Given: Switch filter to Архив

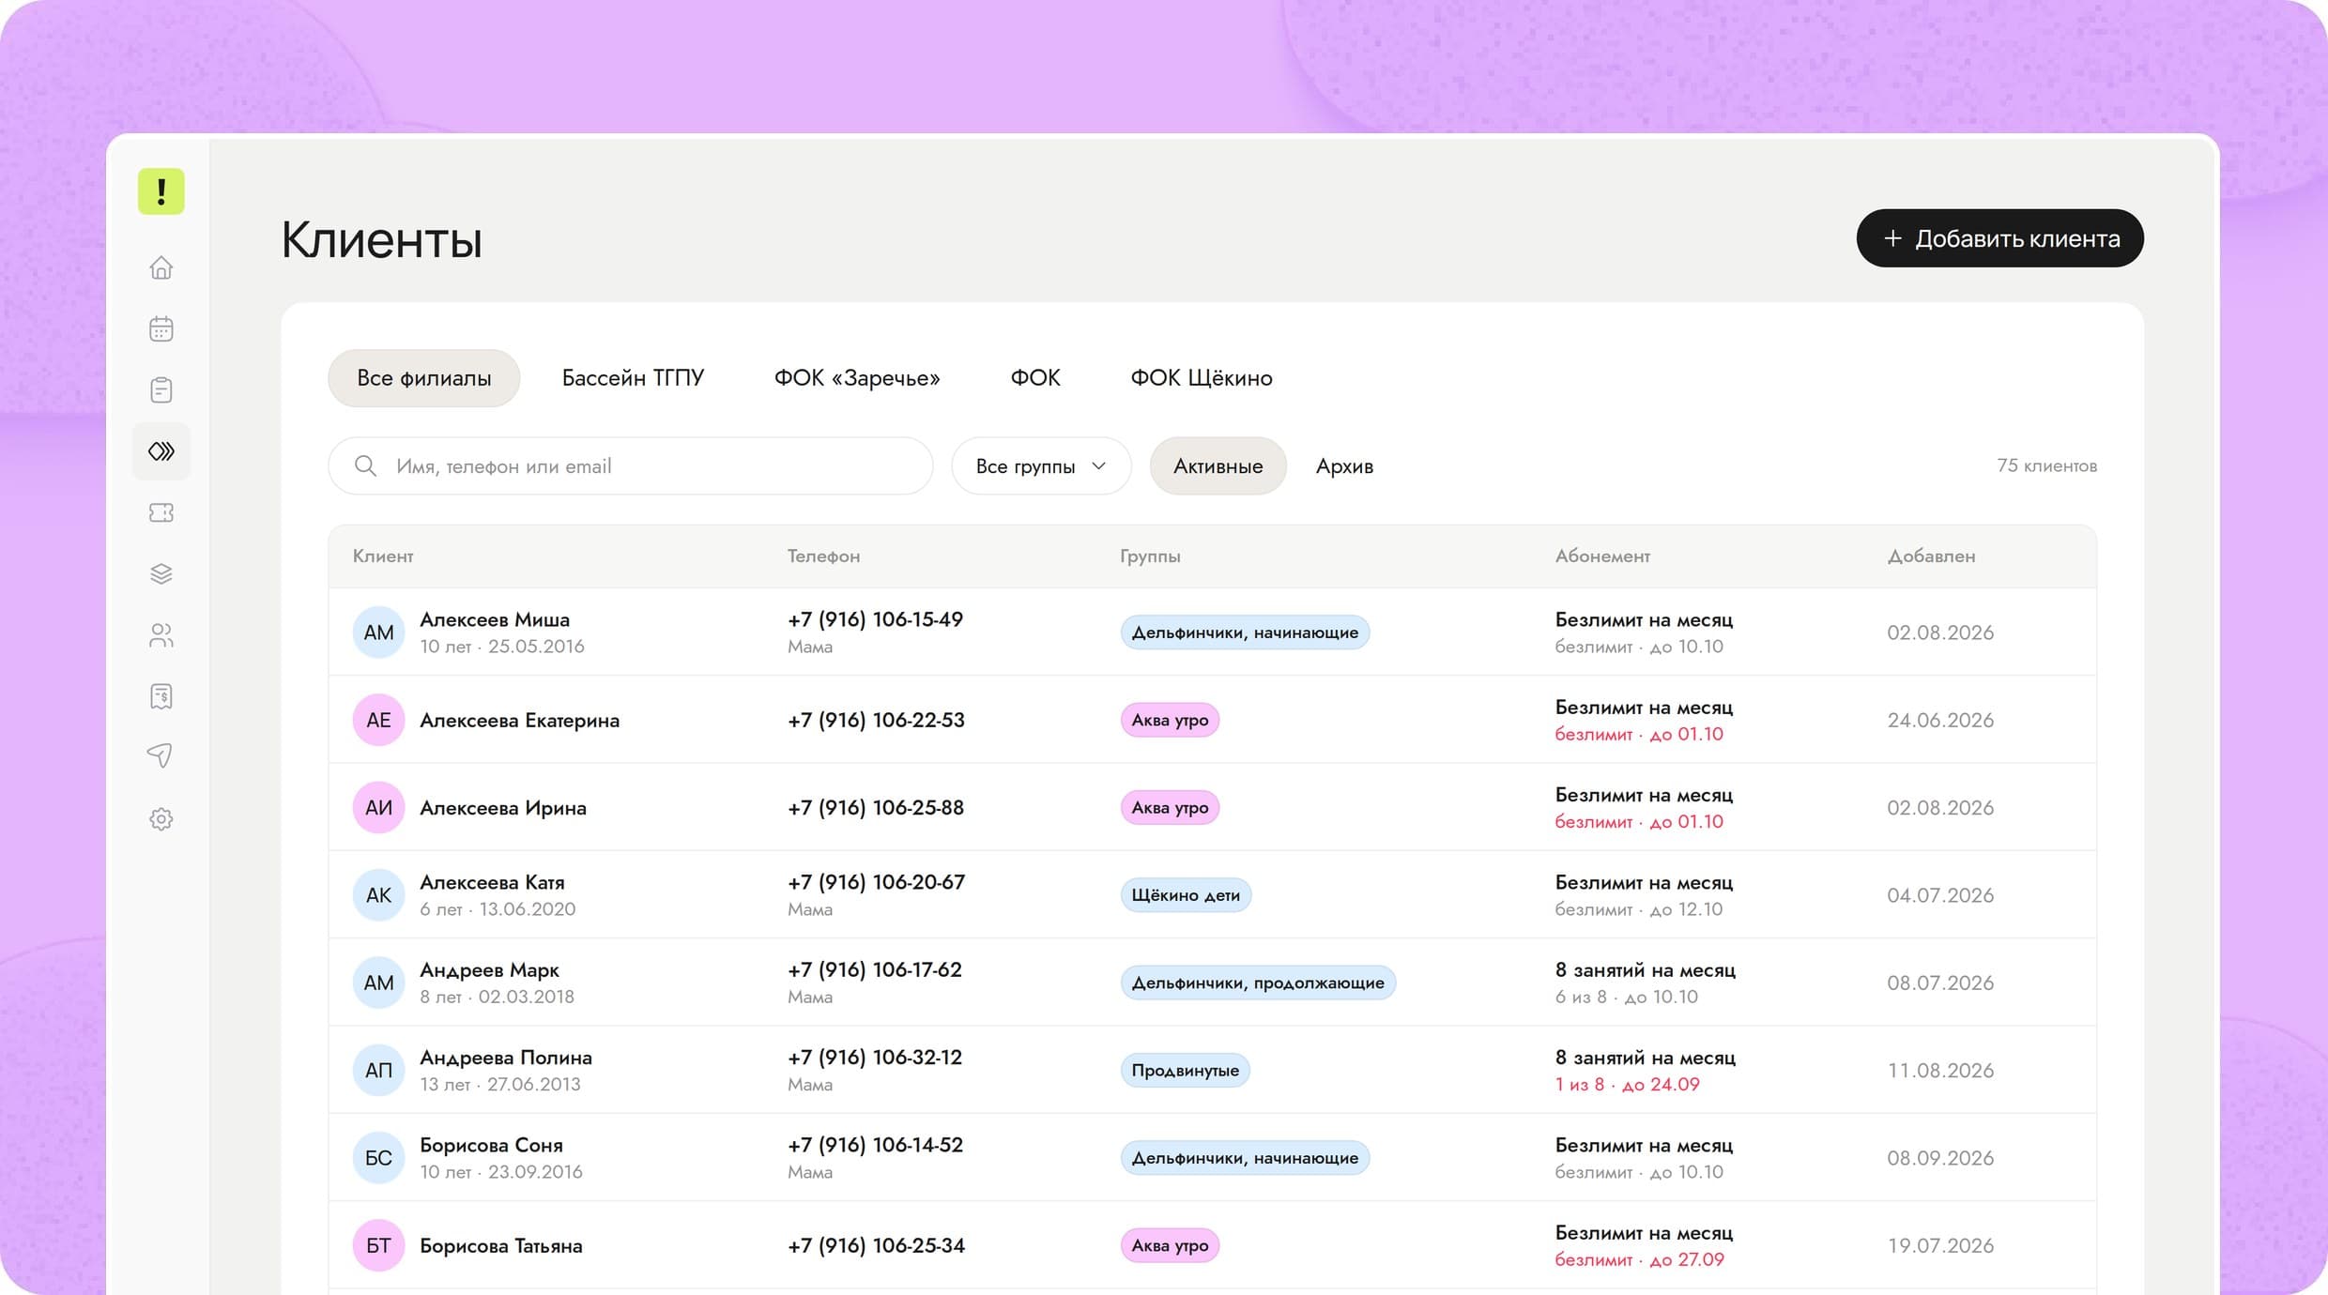Looking at the screenshot, I should point(1344,465).
